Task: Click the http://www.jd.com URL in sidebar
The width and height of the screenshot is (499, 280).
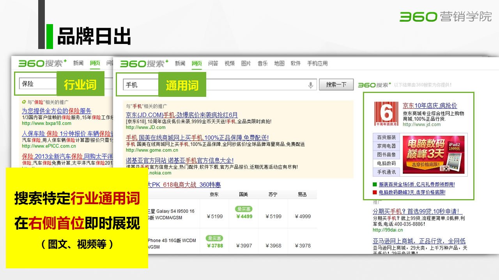Action: [421, 124]
